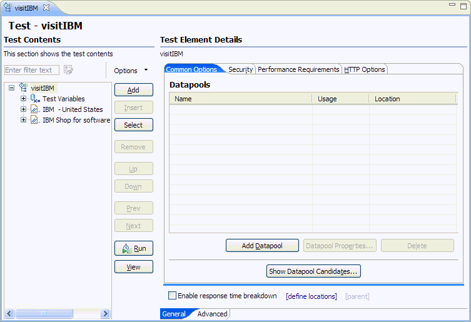471x322 pixels.
Task: Open the define locations link
Action: coord(311,296)
